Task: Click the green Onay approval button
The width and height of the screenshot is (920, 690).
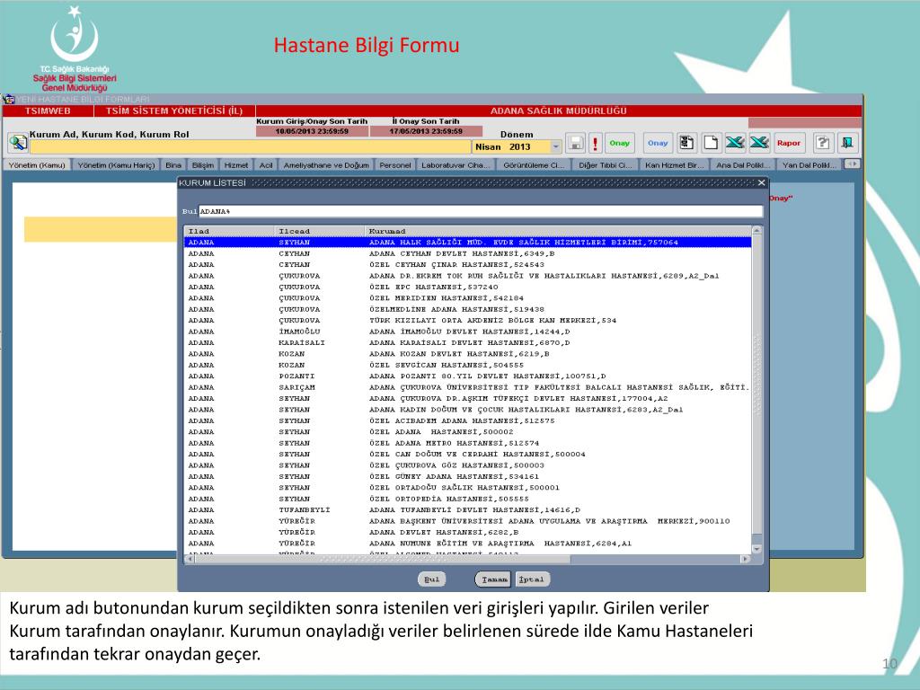Action: [x=619, y=143]
